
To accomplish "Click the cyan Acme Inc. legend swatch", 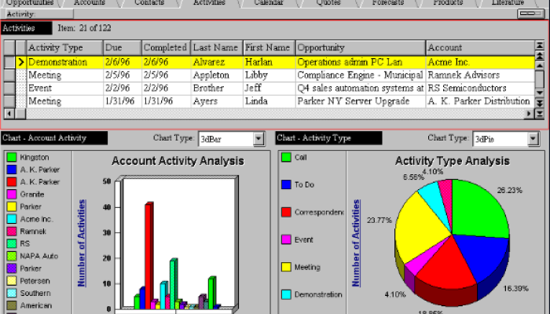I will point(12,219).
